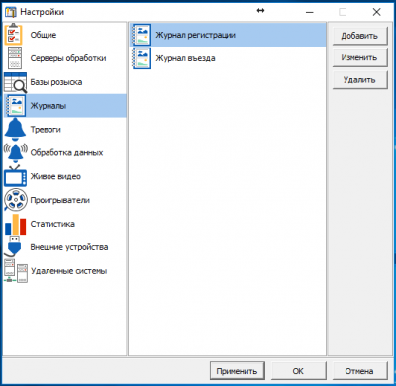Click the Внешние устройства USB plug icon
Screen dimensions: 396x386
pos(14,246)
